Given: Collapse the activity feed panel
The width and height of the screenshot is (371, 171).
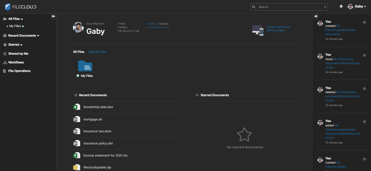Looking at the screenshot, I should click(x=315, y=16).
